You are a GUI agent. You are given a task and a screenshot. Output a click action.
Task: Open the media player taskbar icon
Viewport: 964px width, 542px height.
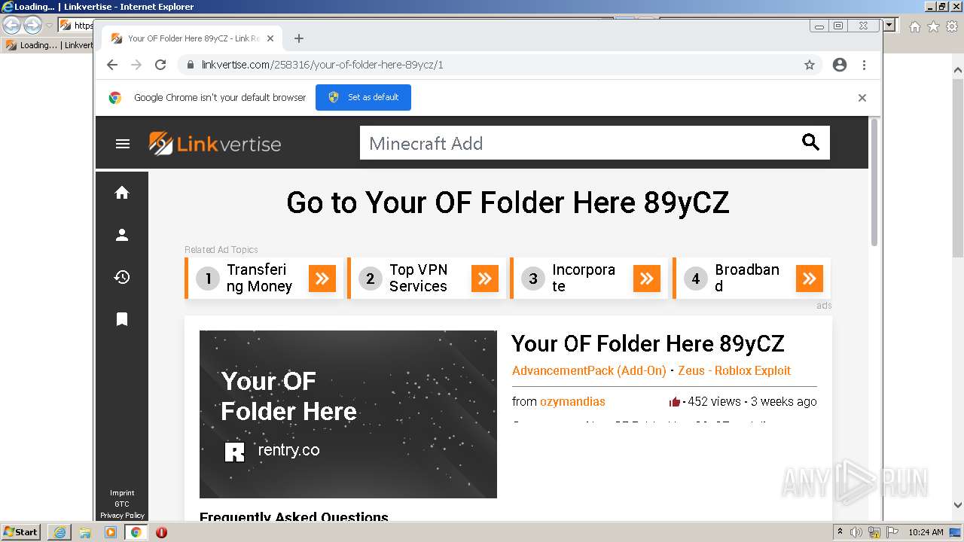click(111, 532)
